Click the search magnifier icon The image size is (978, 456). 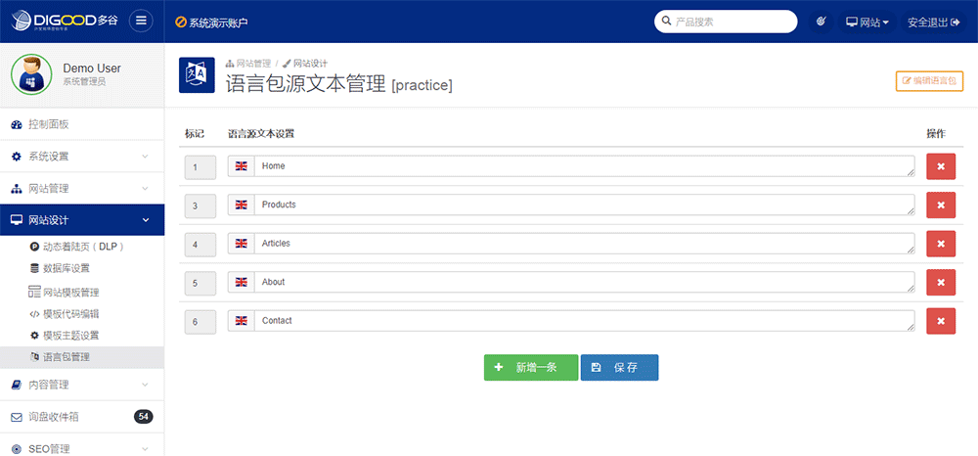pyautogui.click(x=665, y=22)
